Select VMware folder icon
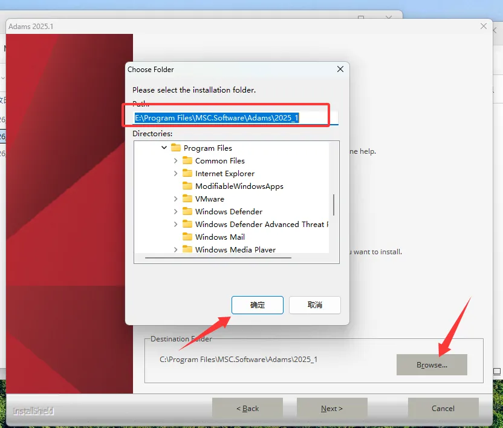The width and height of the screenshot is (503, 428). 187,199
